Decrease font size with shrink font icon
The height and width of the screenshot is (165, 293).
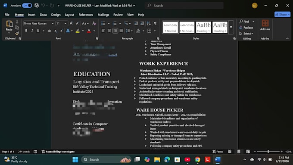[78, 23]
